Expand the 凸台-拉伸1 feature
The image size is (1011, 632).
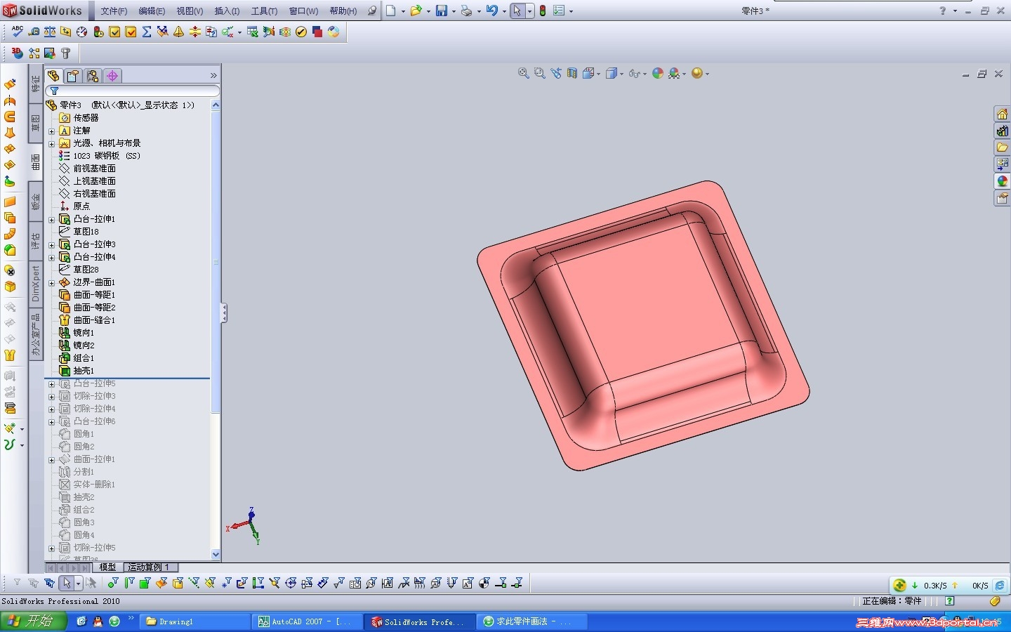(51, 219)
